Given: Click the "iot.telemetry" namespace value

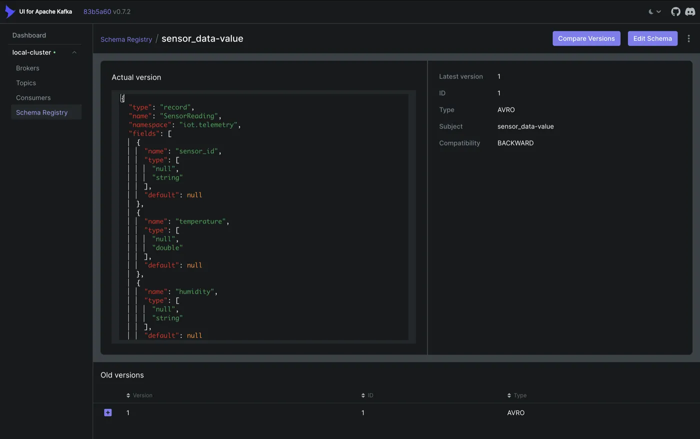Looking at the screenshot, I should point(208,125).
